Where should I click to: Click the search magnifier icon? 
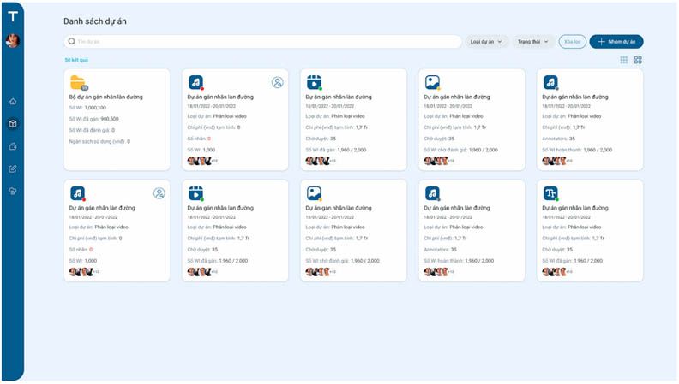tap(72, 42)
